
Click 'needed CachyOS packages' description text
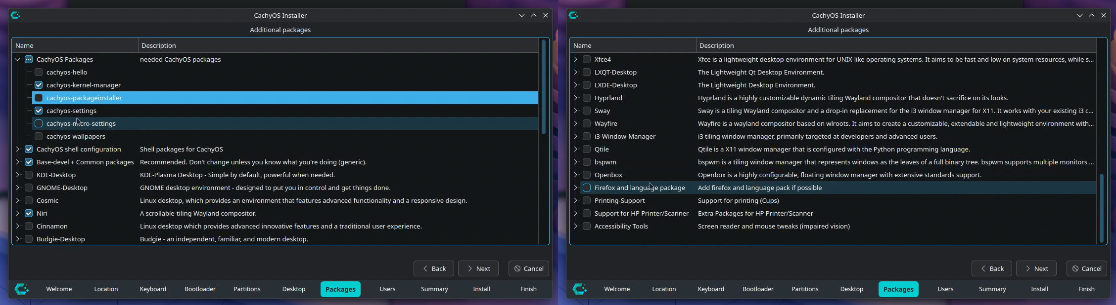pos(180,59)
